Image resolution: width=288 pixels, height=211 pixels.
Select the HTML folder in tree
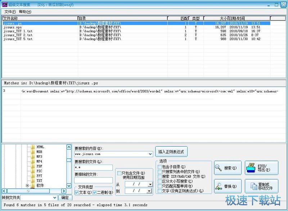40,147
